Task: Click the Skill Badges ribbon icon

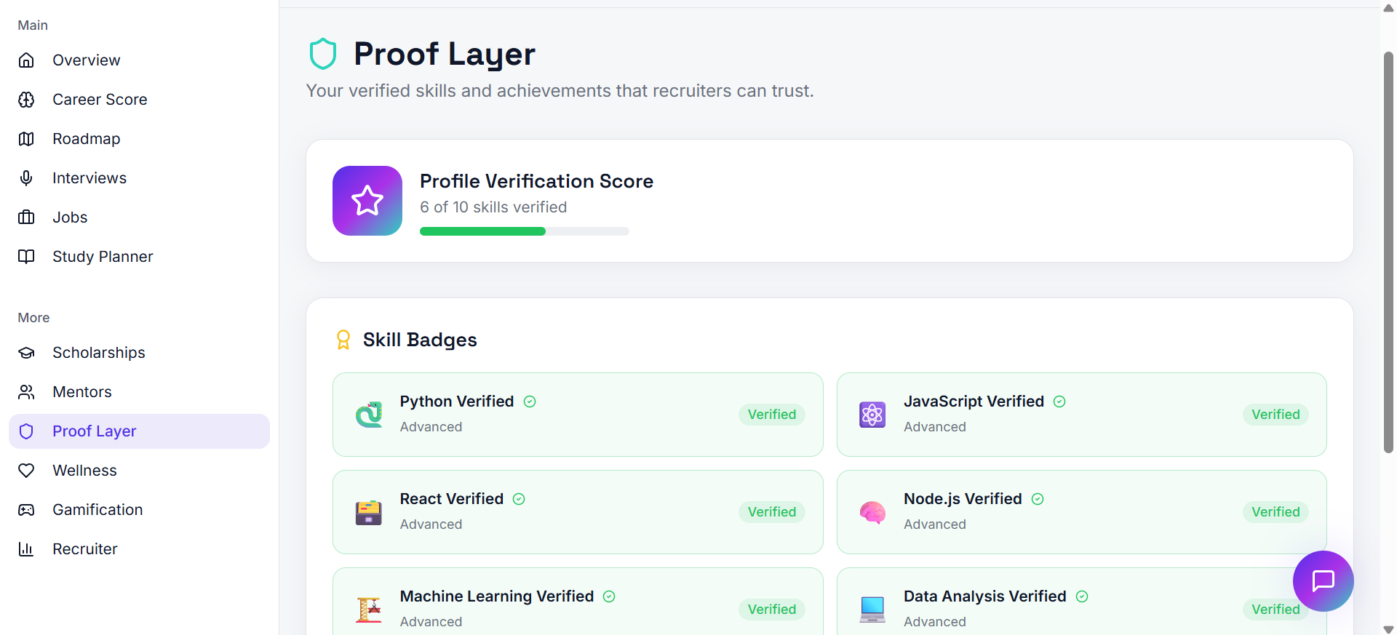Action: (343, 340)
